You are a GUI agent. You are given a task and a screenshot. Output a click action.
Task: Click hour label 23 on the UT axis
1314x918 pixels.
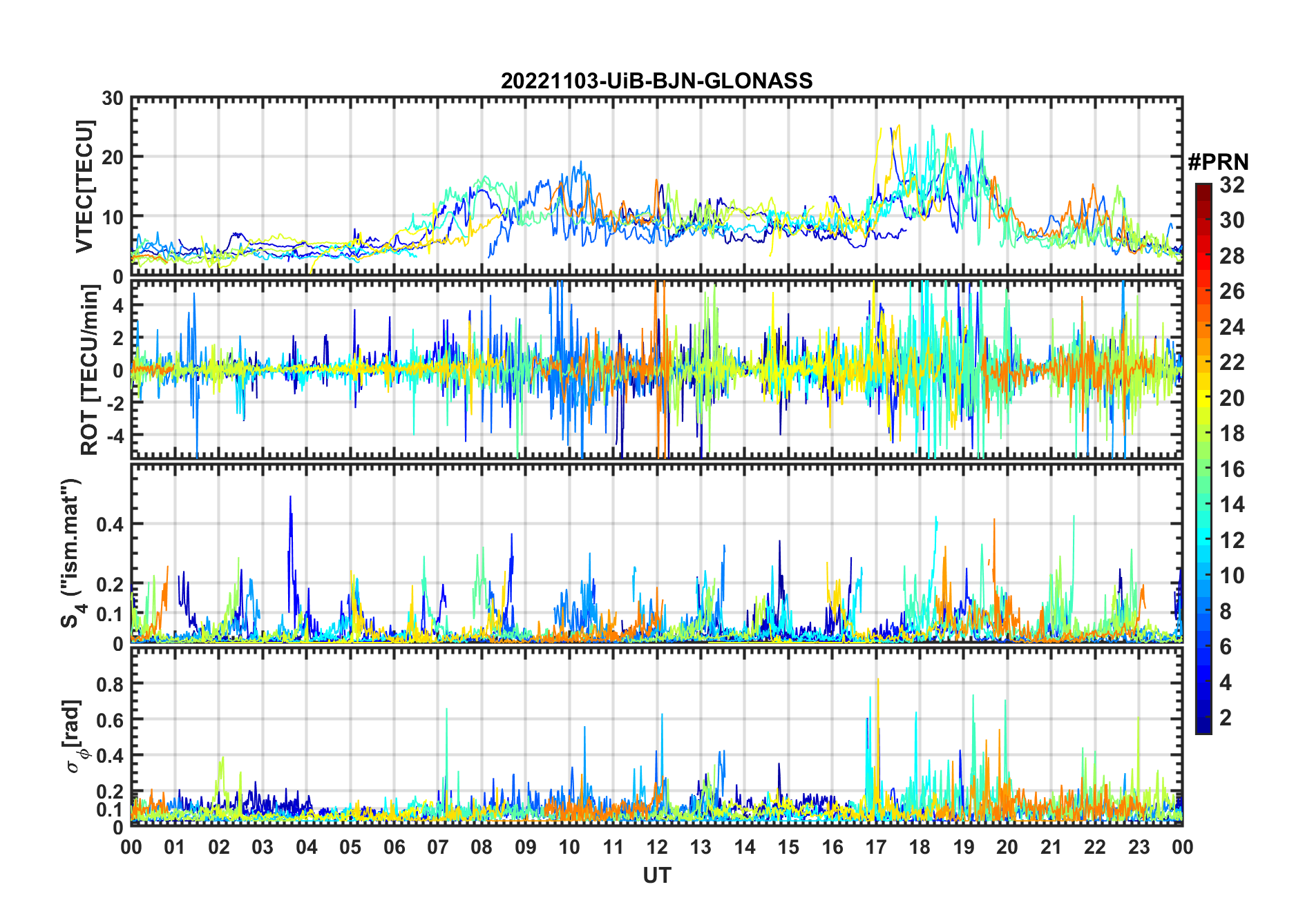pyautogui.click(x=1139, y=847)
